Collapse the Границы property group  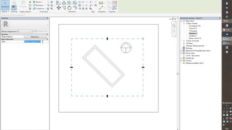pos(47,34)
